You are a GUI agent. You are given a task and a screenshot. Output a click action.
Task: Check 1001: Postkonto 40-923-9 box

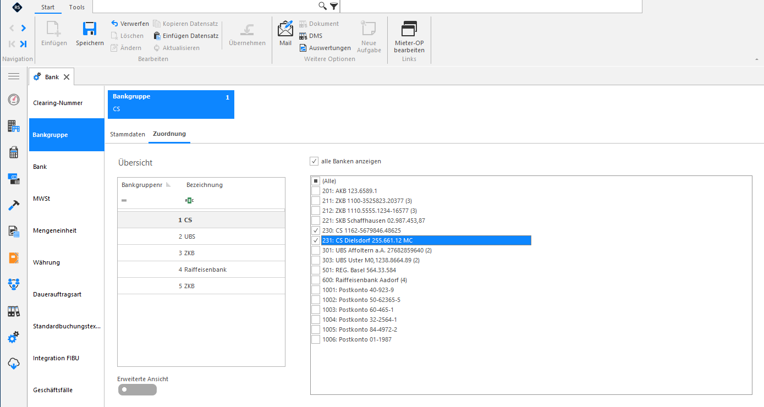(x=316, y=290)
